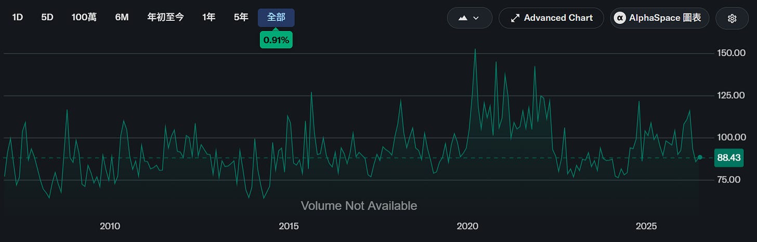Select the 1D time range
This screenshot has height=242, width=757.
[x=18, y=18]
